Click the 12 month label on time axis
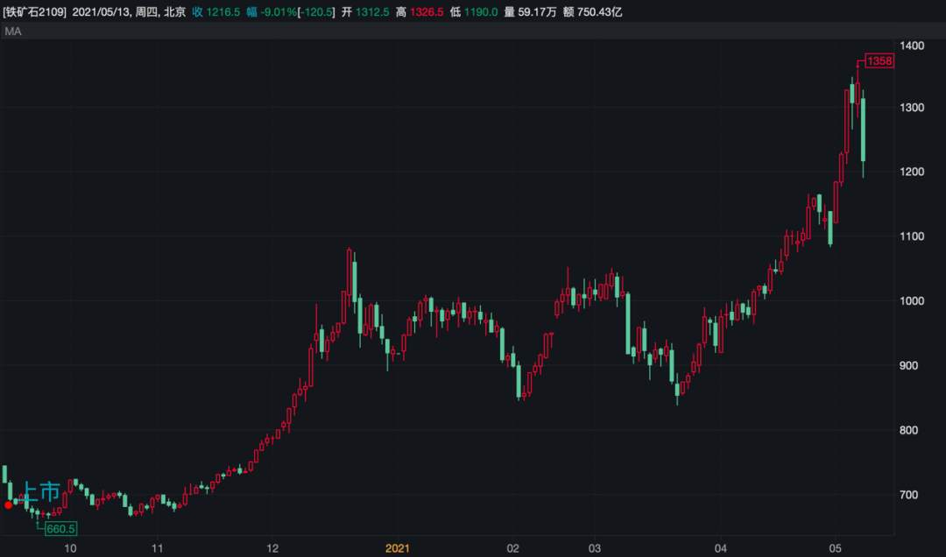Image resolution: width=946 pixels, height=557 pixels. point(272,548)
